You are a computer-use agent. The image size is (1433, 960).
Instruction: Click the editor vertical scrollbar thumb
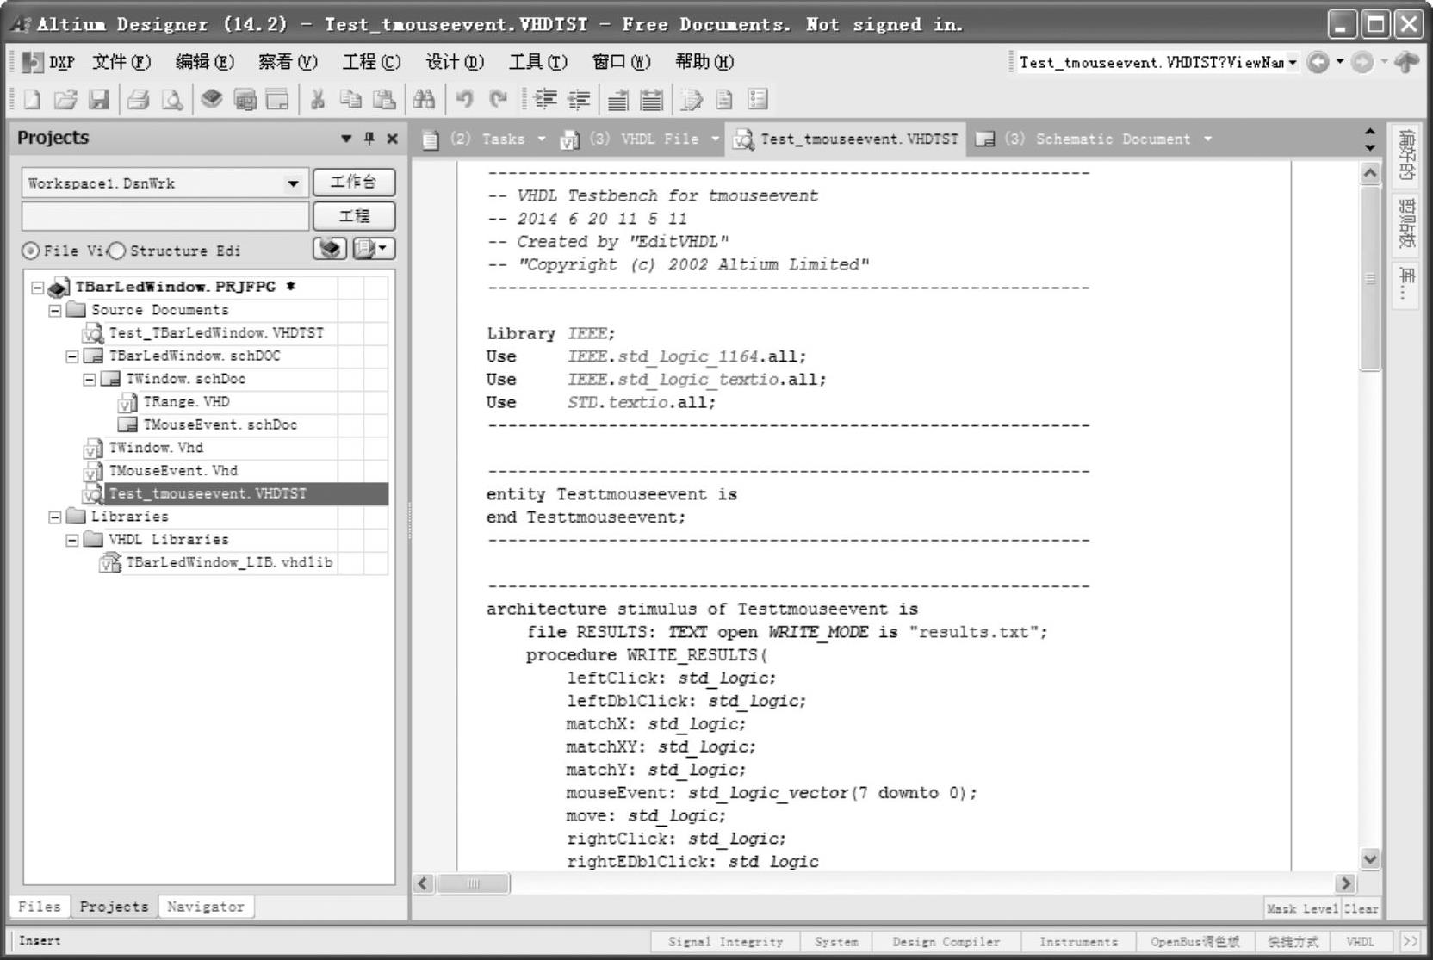tap(1370, 278)
